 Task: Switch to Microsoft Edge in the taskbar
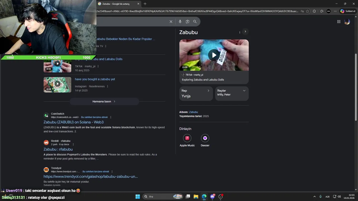click(204, 197)
